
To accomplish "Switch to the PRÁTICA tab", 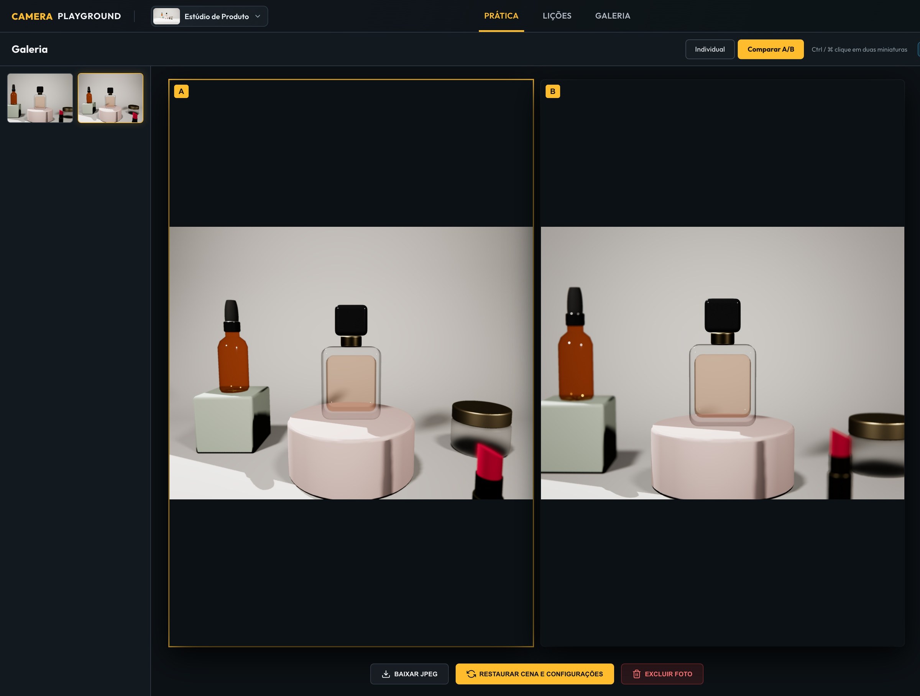I will (x=501, y=16).
